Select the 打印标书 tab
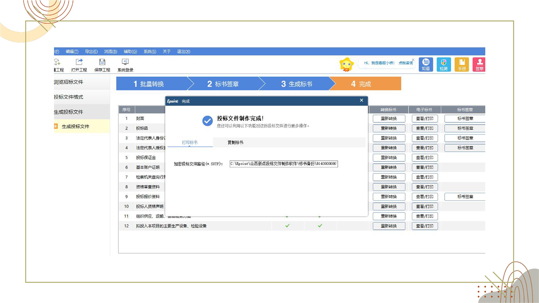The height and width of the screenshot is (303, 539). [189, 143]
